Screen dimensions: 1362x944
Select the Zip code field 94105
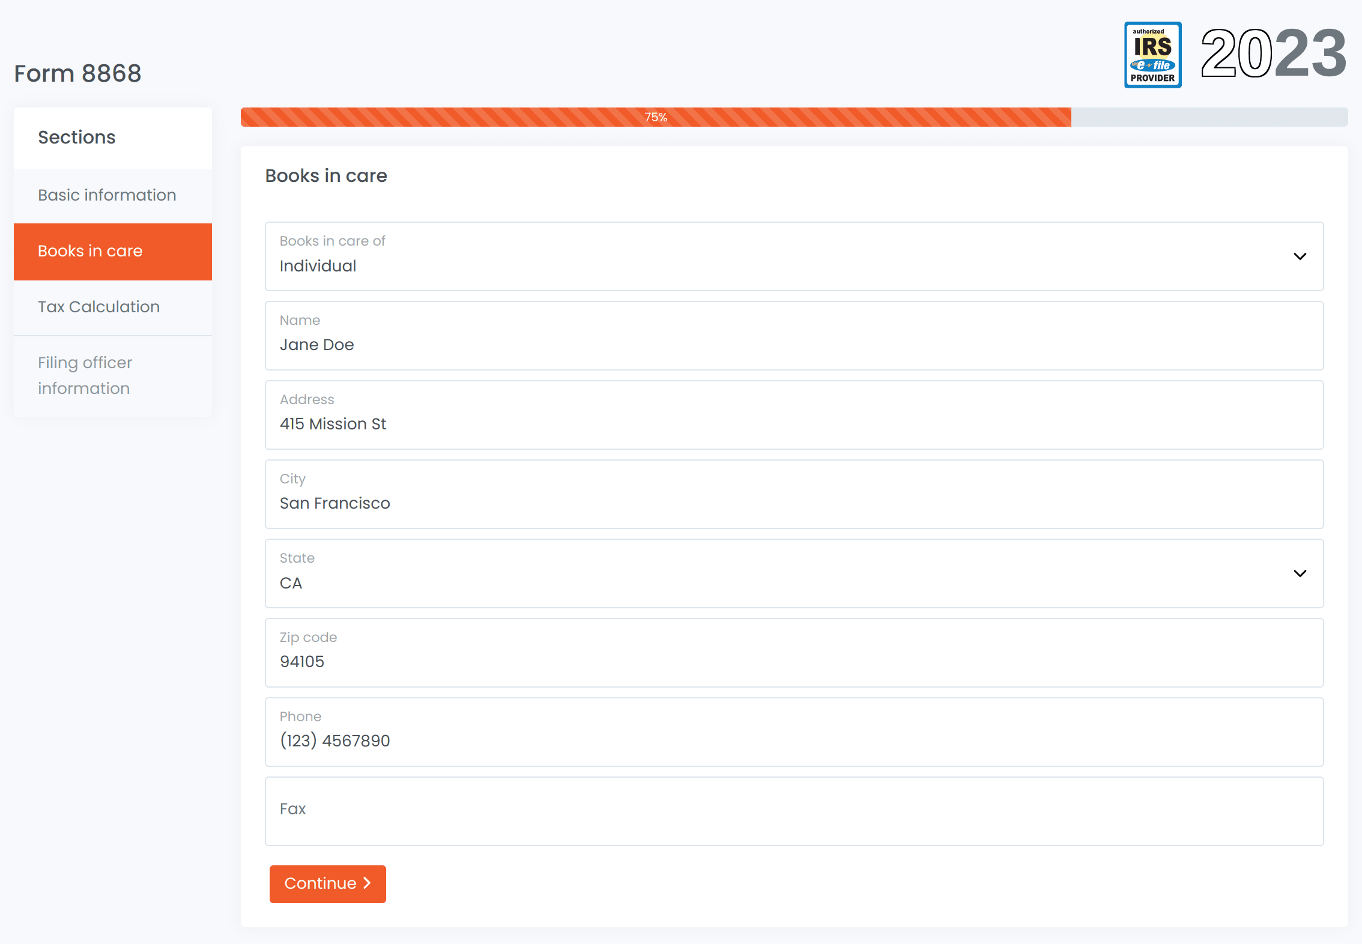(x=794, y=653)
